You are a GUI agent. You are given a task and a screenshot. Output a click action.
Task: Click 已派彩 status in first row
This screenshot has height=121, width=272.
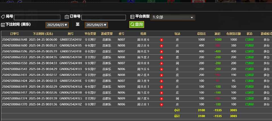250,40
